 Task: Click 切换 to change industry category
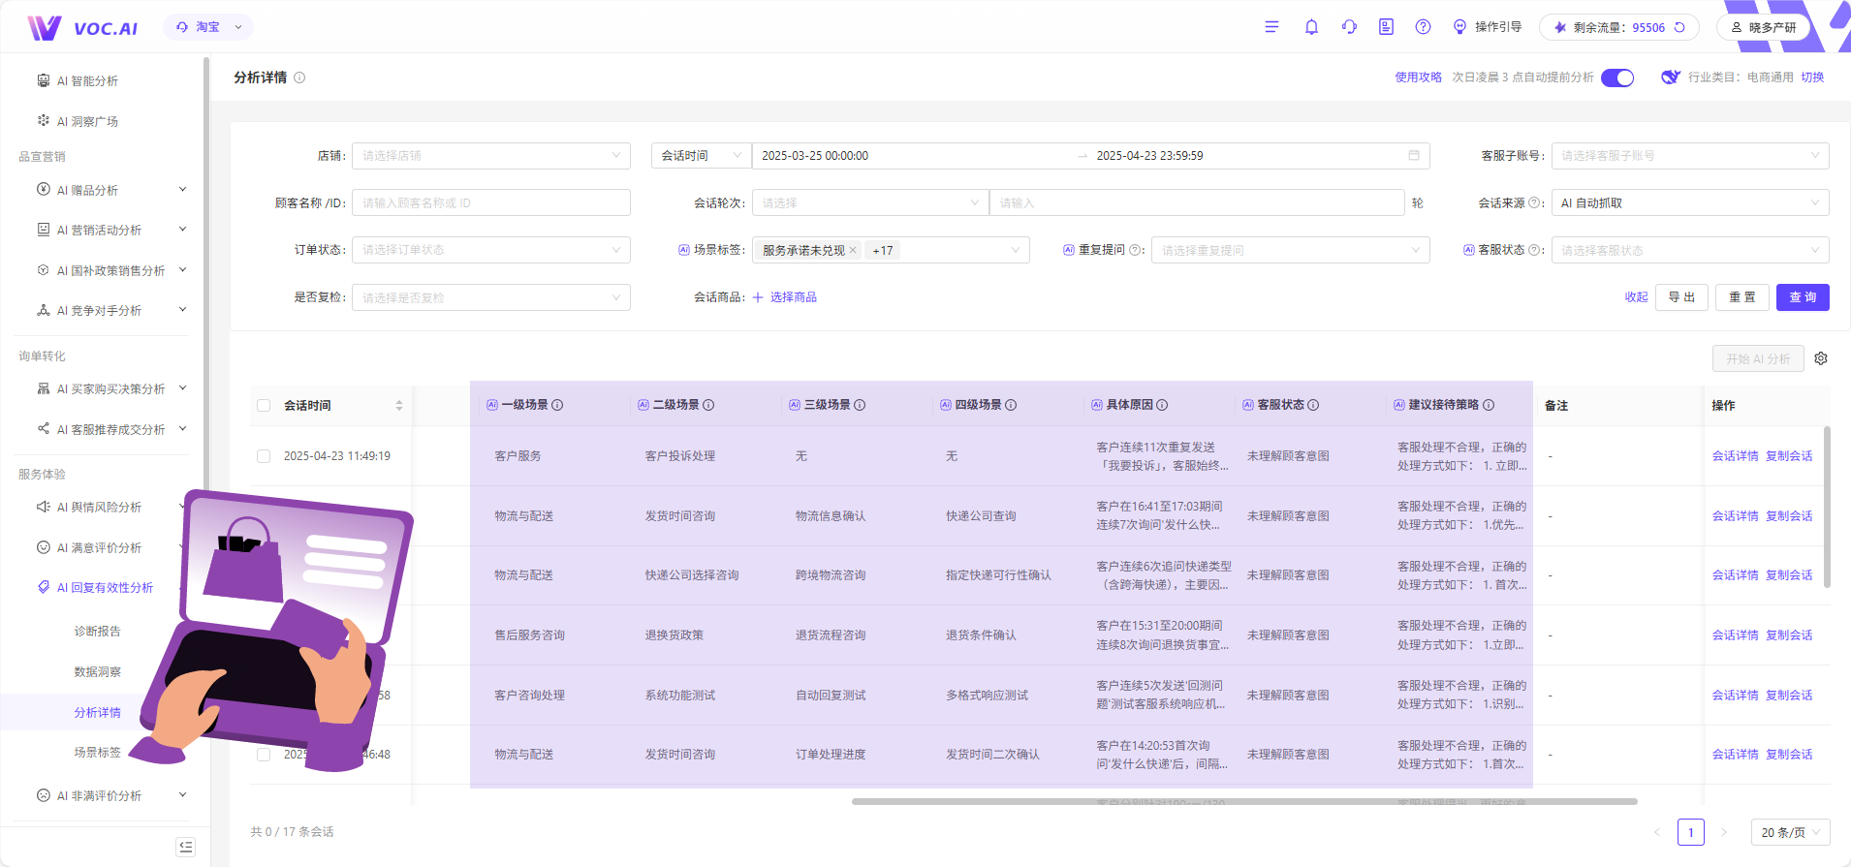coord(1812,77)
